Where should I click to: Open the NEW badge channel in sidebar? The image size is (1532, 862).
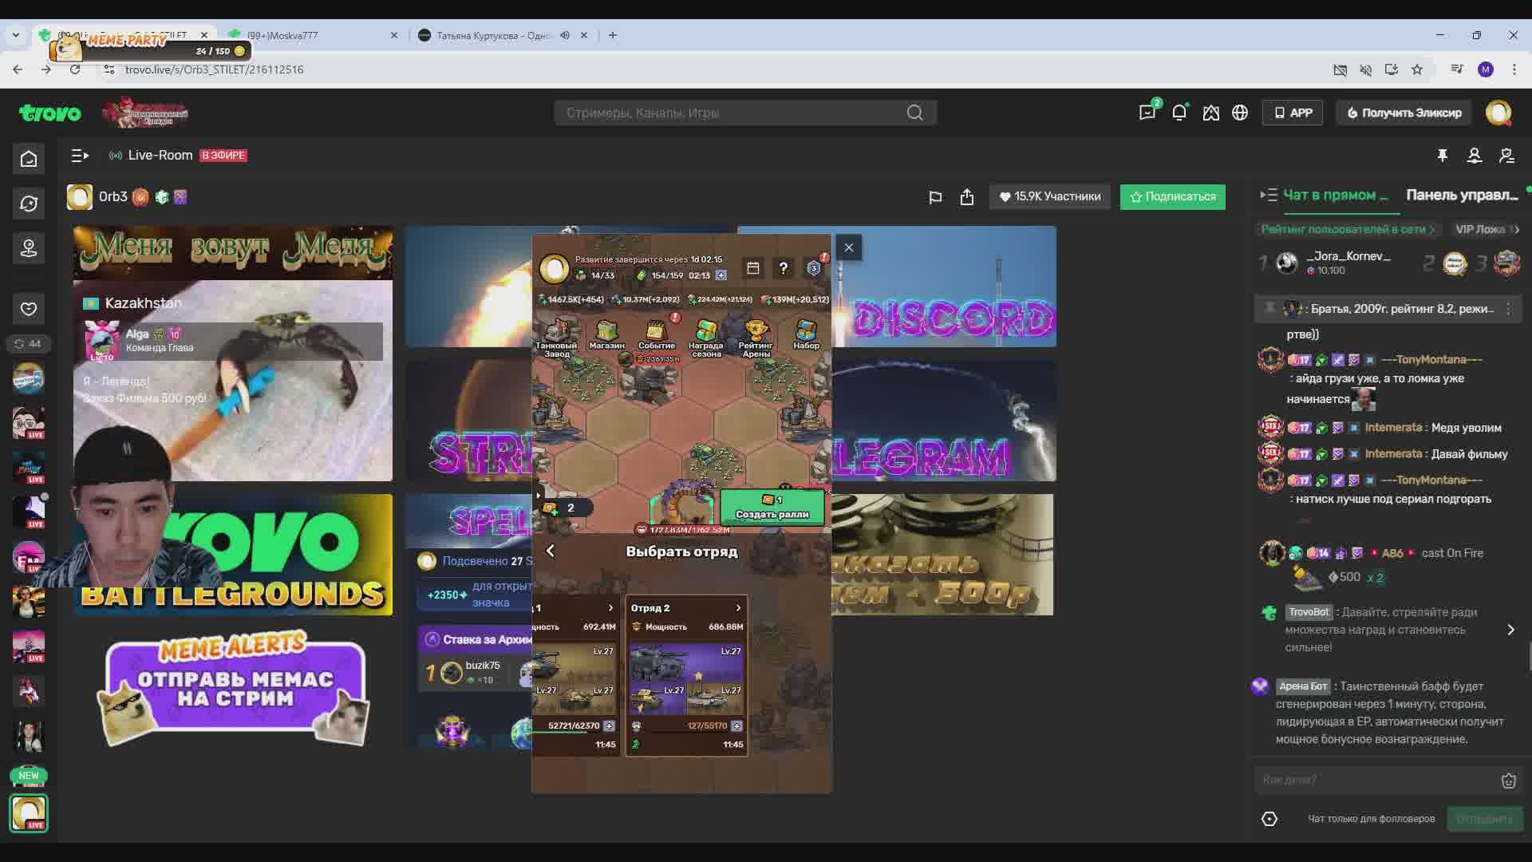tap(29, 776)
